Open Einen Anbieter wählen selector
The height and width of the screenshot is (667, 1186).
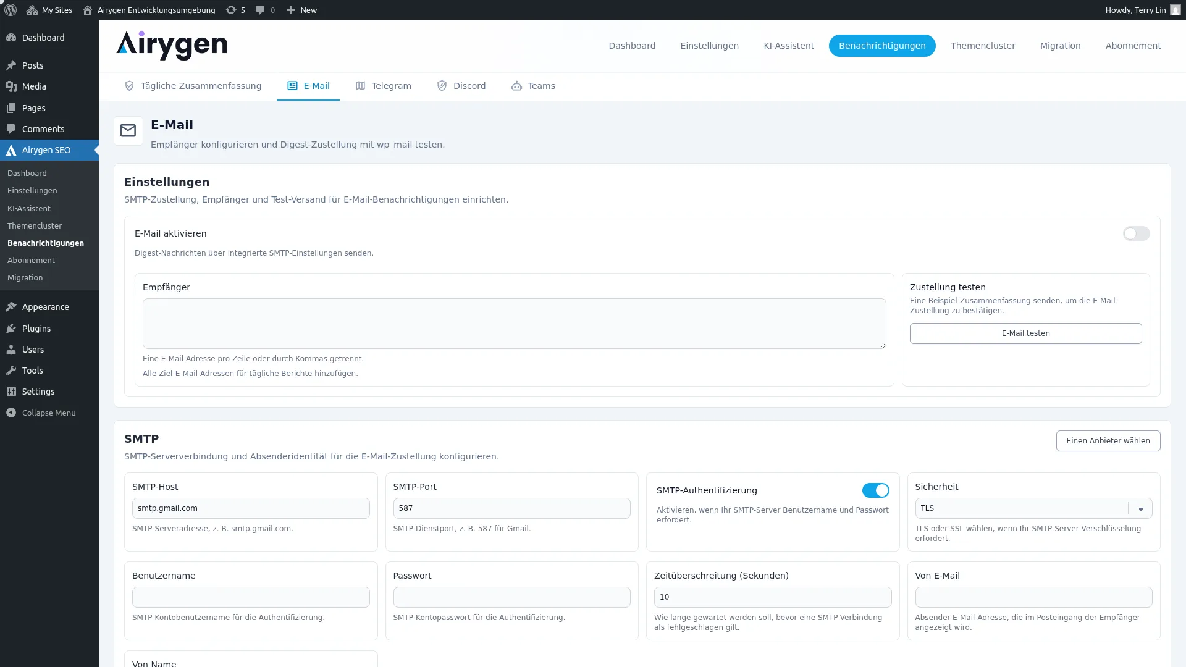click(x=1108, y=441)
